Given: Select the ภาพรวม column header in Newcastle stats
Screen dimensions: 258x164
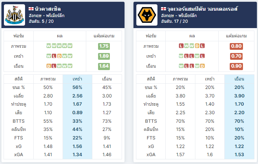Looking at the screenshot, I should [48, 79].
